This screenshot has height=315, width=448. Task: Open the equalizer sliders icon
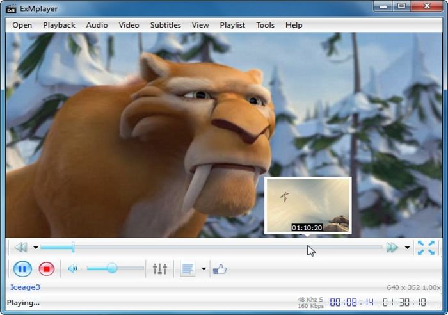point(159,269)
